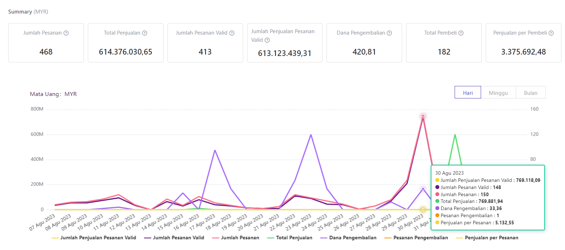Click the Total Penjualan value card
565x250 pixels.
126,43
